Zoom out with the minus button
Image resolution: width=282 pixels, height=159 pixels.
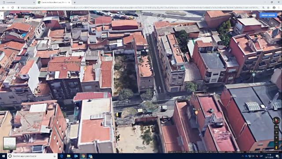276,142
